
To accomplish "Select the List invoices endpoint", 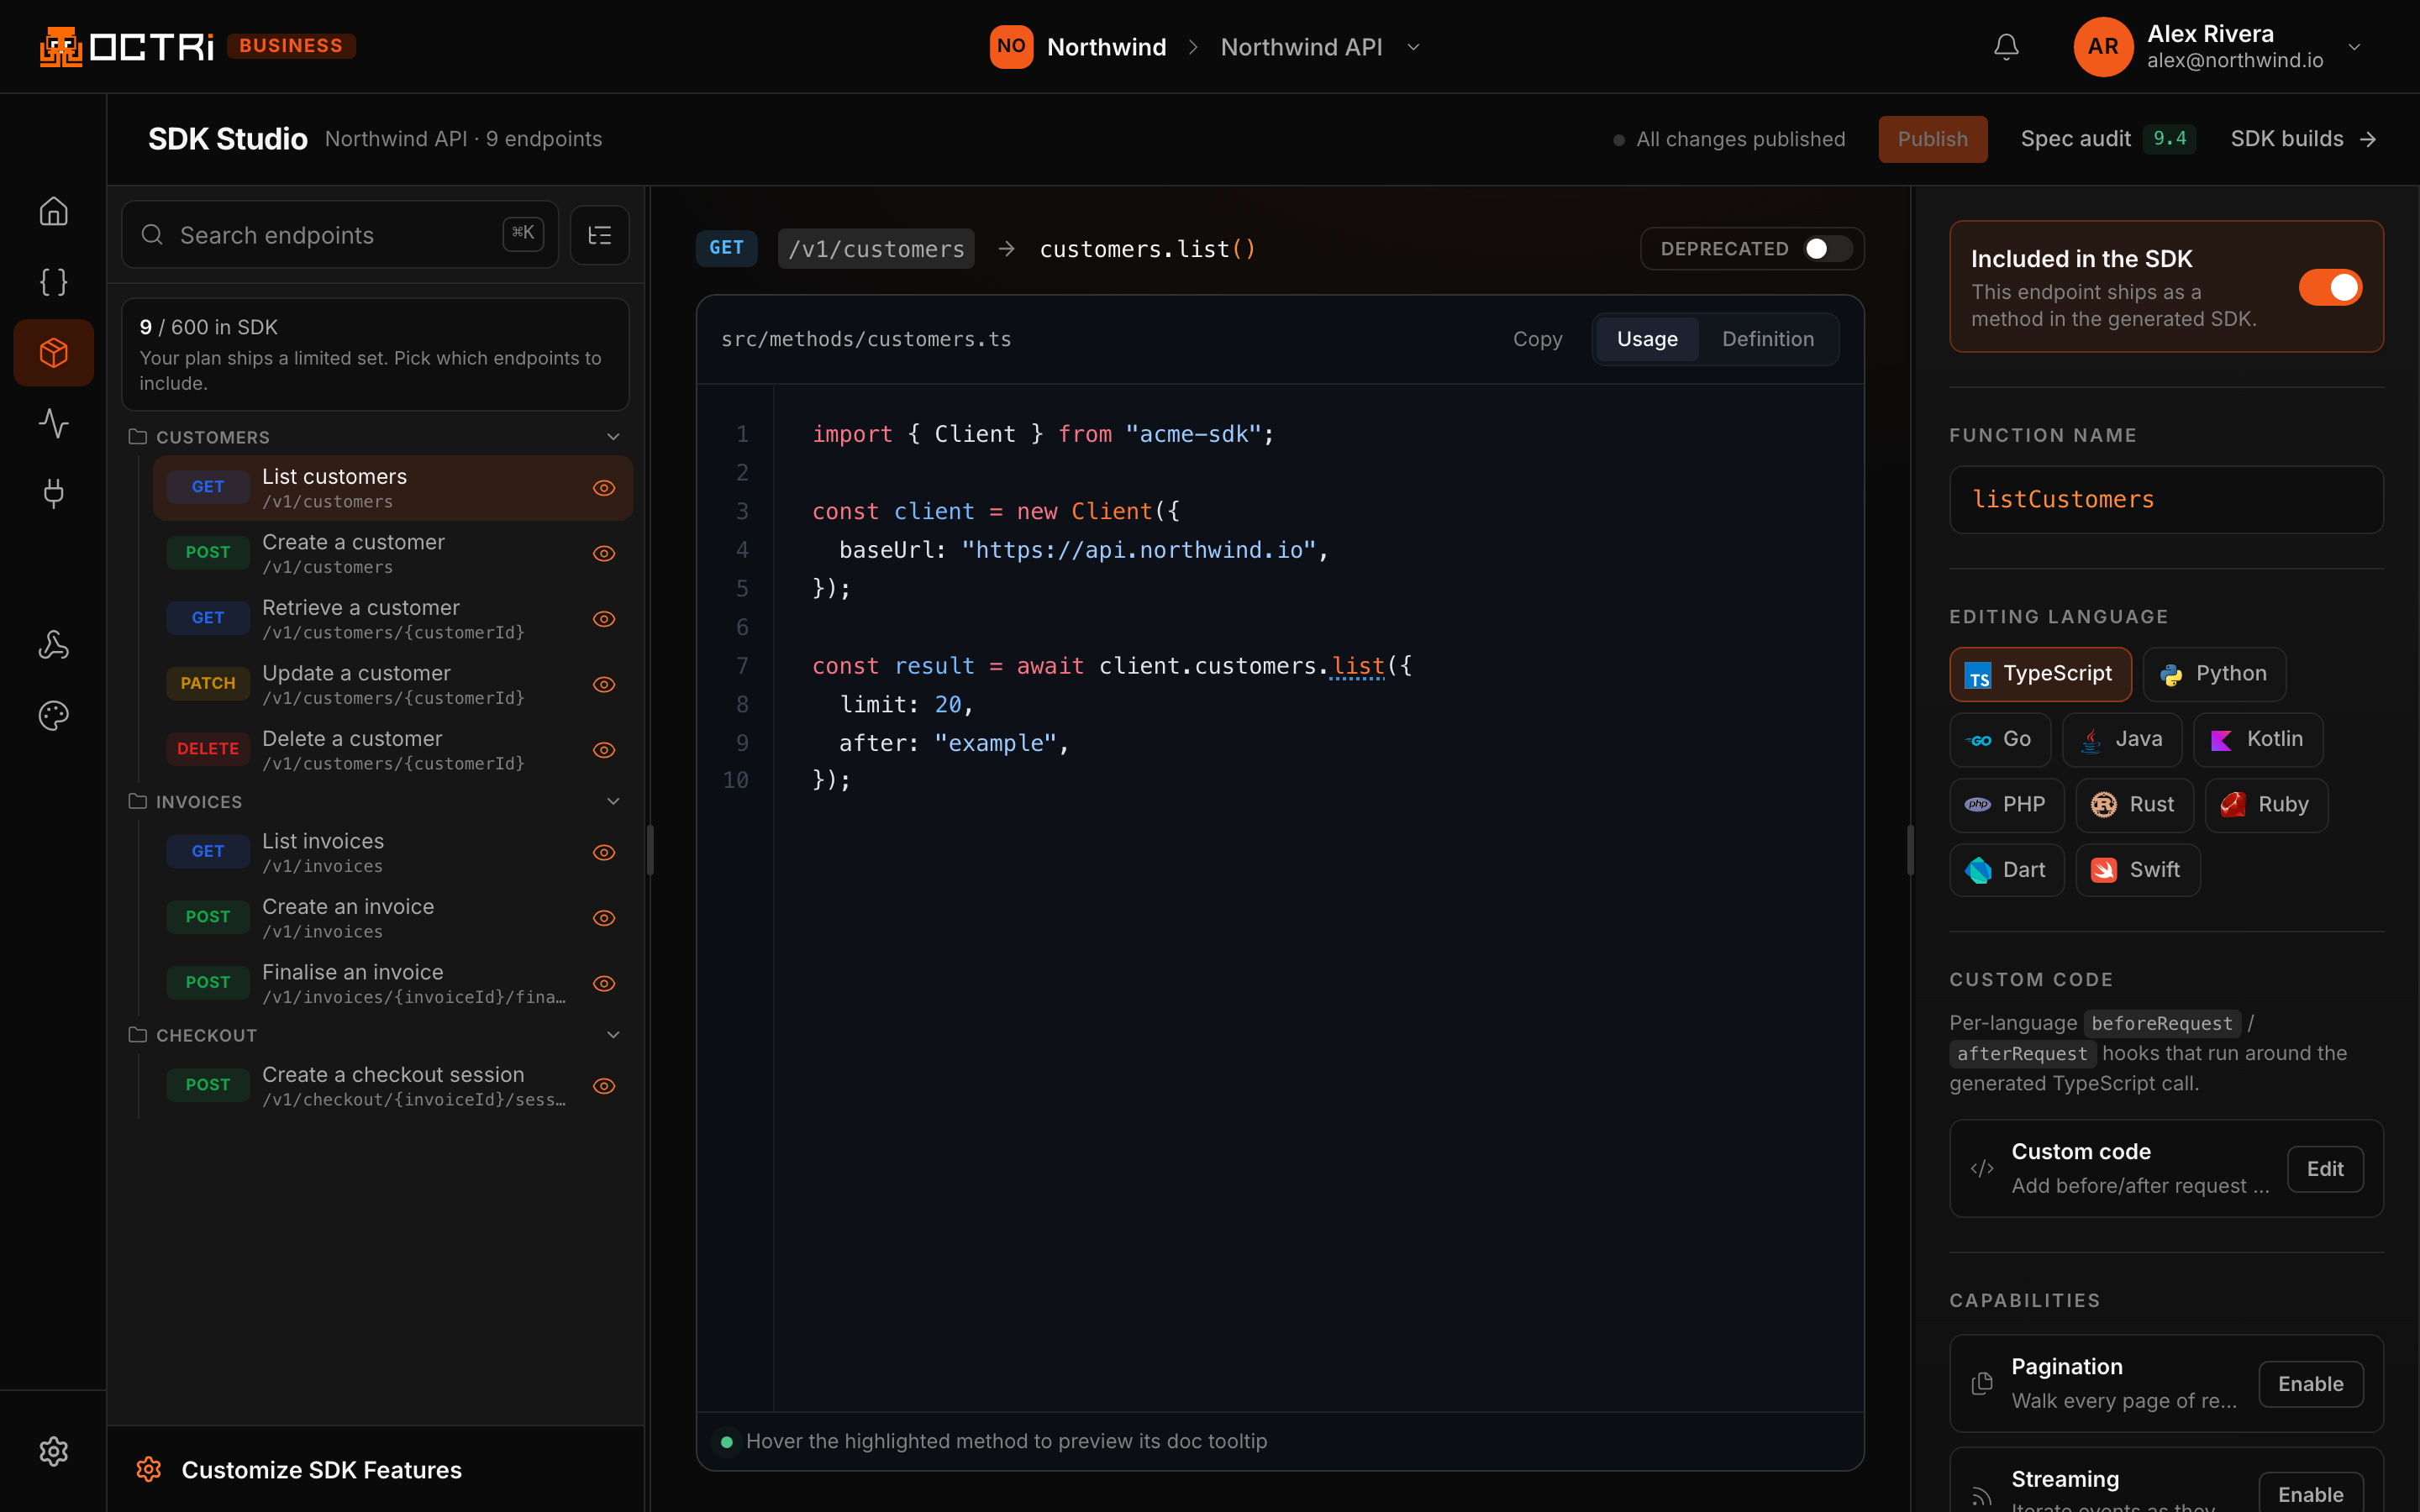I will click(x=393, y=853).
